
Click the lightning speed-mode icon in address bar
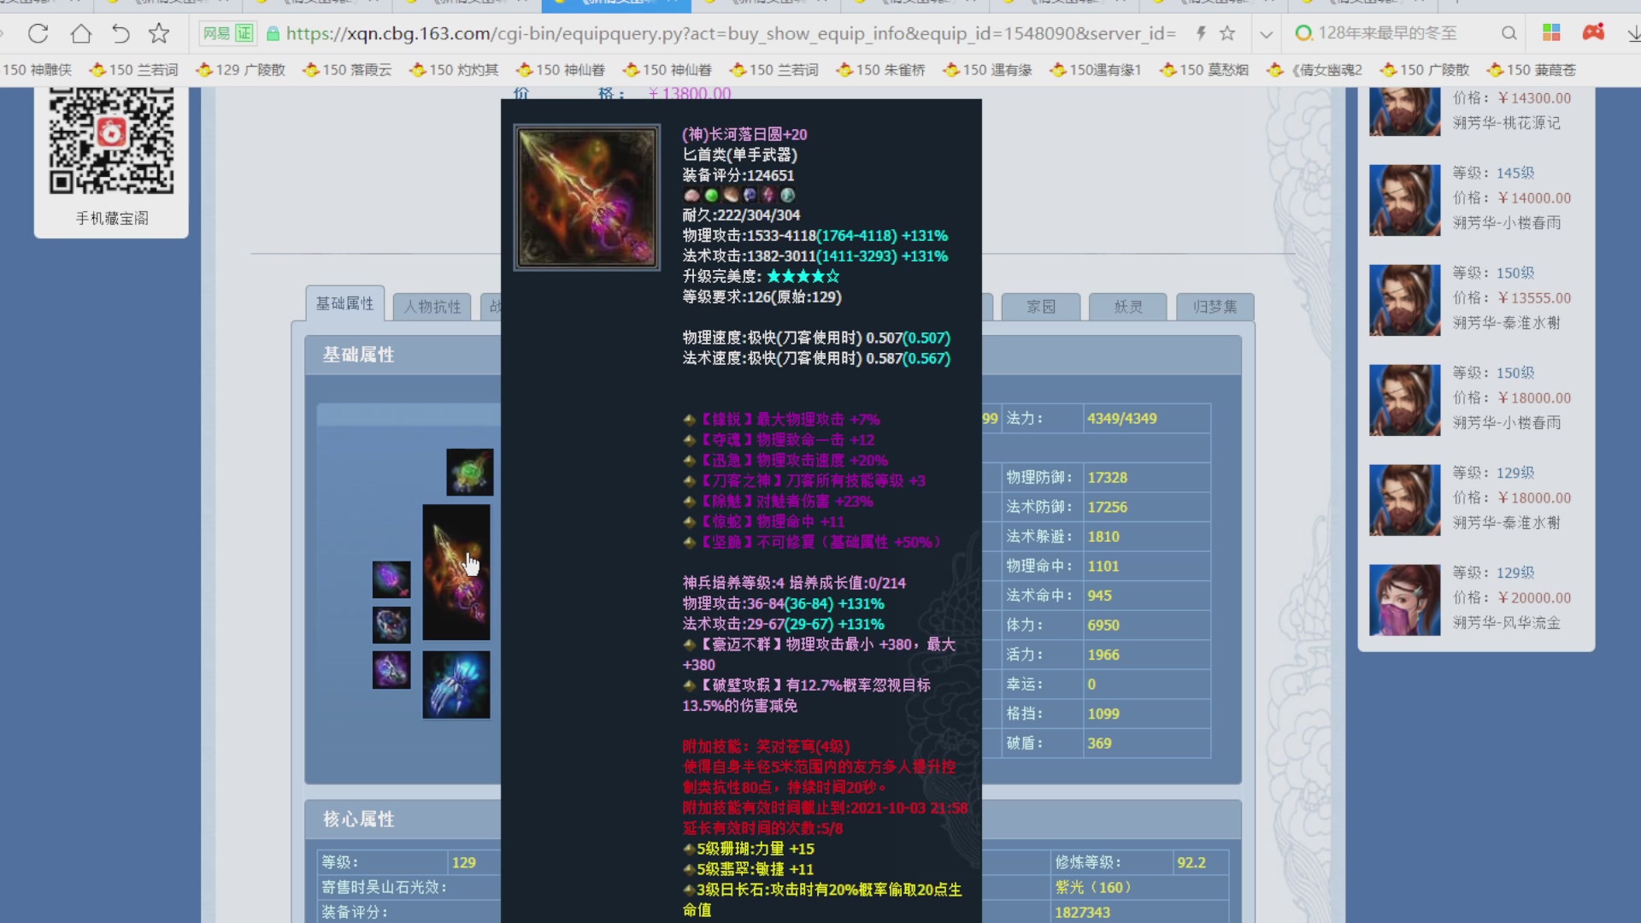click(1201, 33)
